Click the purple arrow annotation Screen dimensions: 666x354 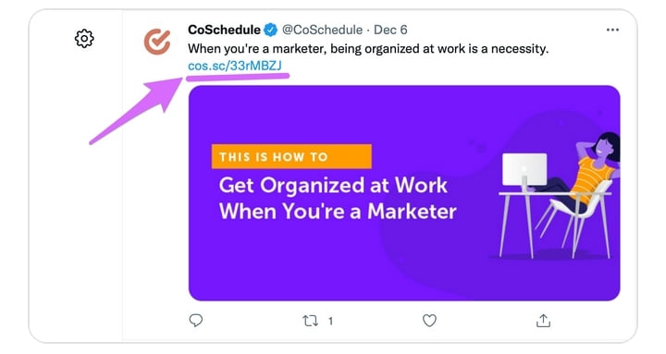(136, 110)
